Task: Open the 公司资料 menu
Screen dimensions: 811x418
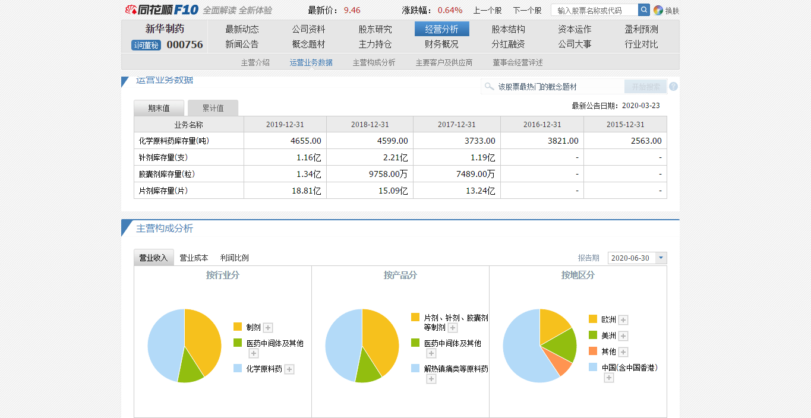Action: (x=308, y=29)
